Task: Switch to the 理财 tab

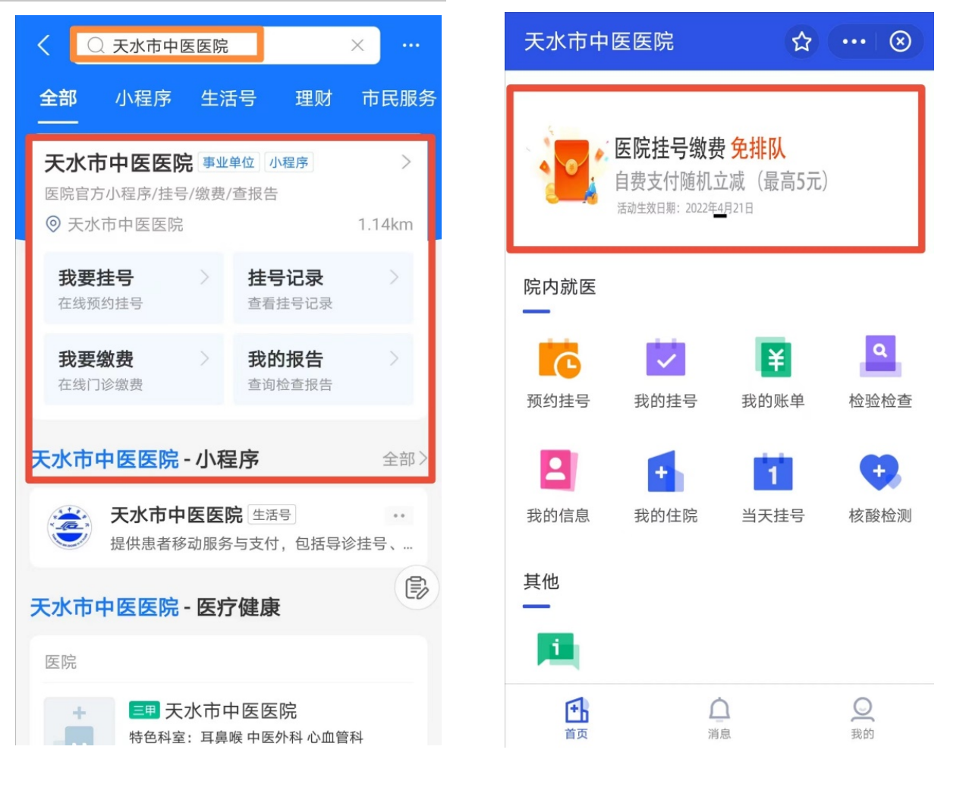Action: tap(313, 99)
